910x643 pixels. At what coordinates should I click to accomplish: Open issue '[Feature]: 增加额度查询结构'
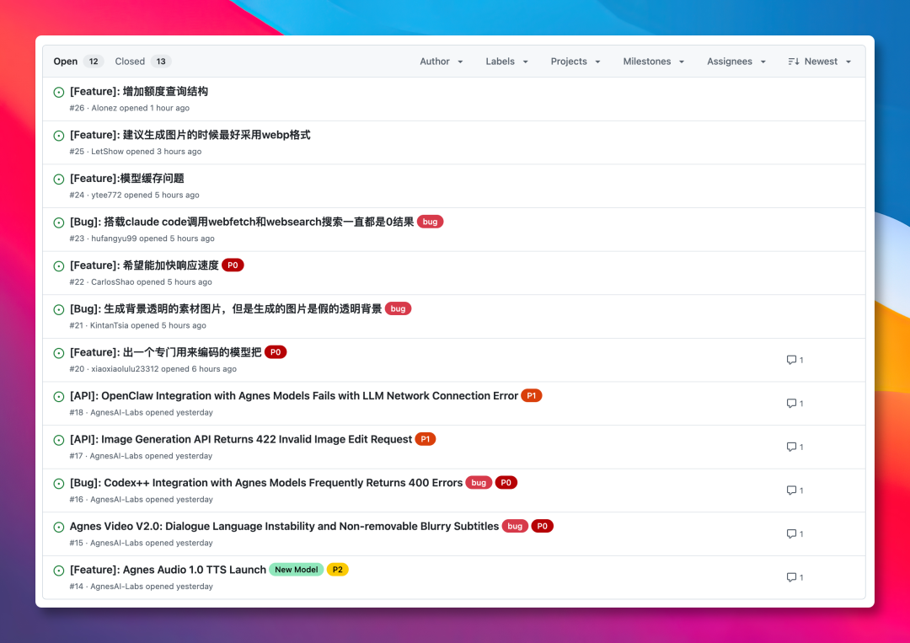pos(139,92)
